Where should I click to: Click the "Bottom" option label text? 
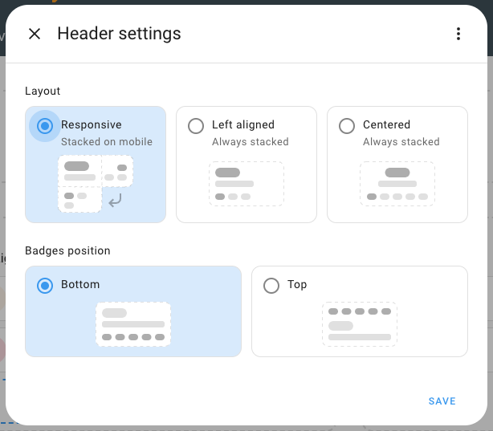80,285
